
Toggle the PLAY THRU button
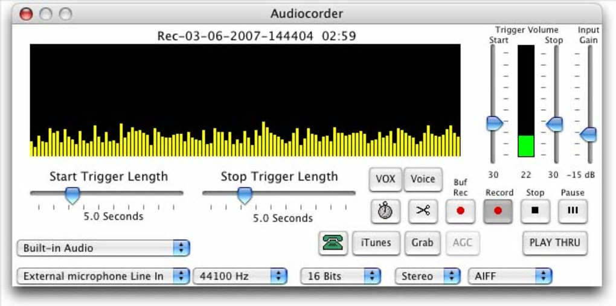click(x=555, y=243)
